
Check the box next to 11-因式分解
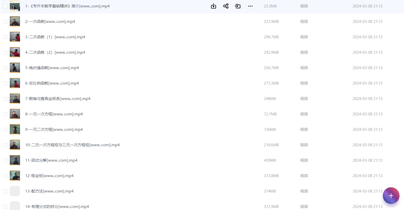pyautogui.click(x=5, y=161)
